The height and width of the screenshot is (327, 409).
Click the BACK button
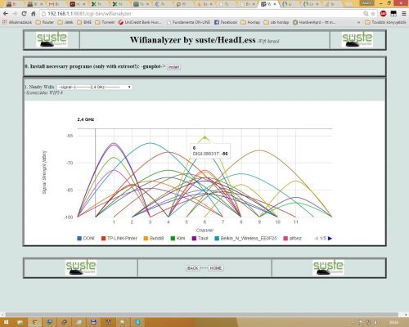point(192,268)
